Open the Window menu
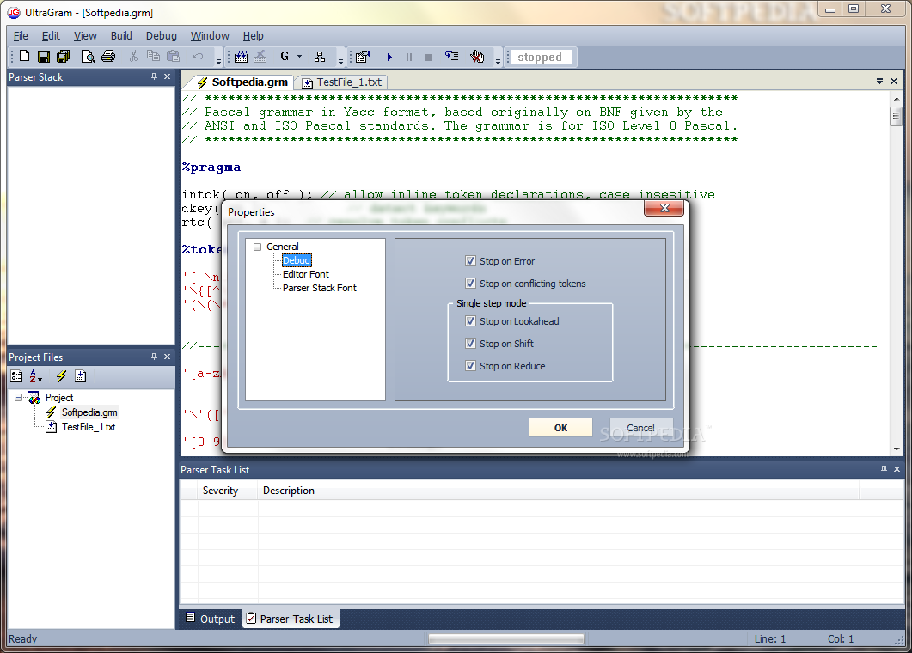 pyautogui.click(x=210, y=35)
